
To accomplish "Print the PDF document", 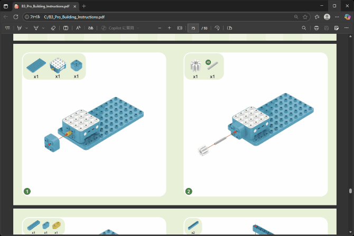I will coord(316,27).
